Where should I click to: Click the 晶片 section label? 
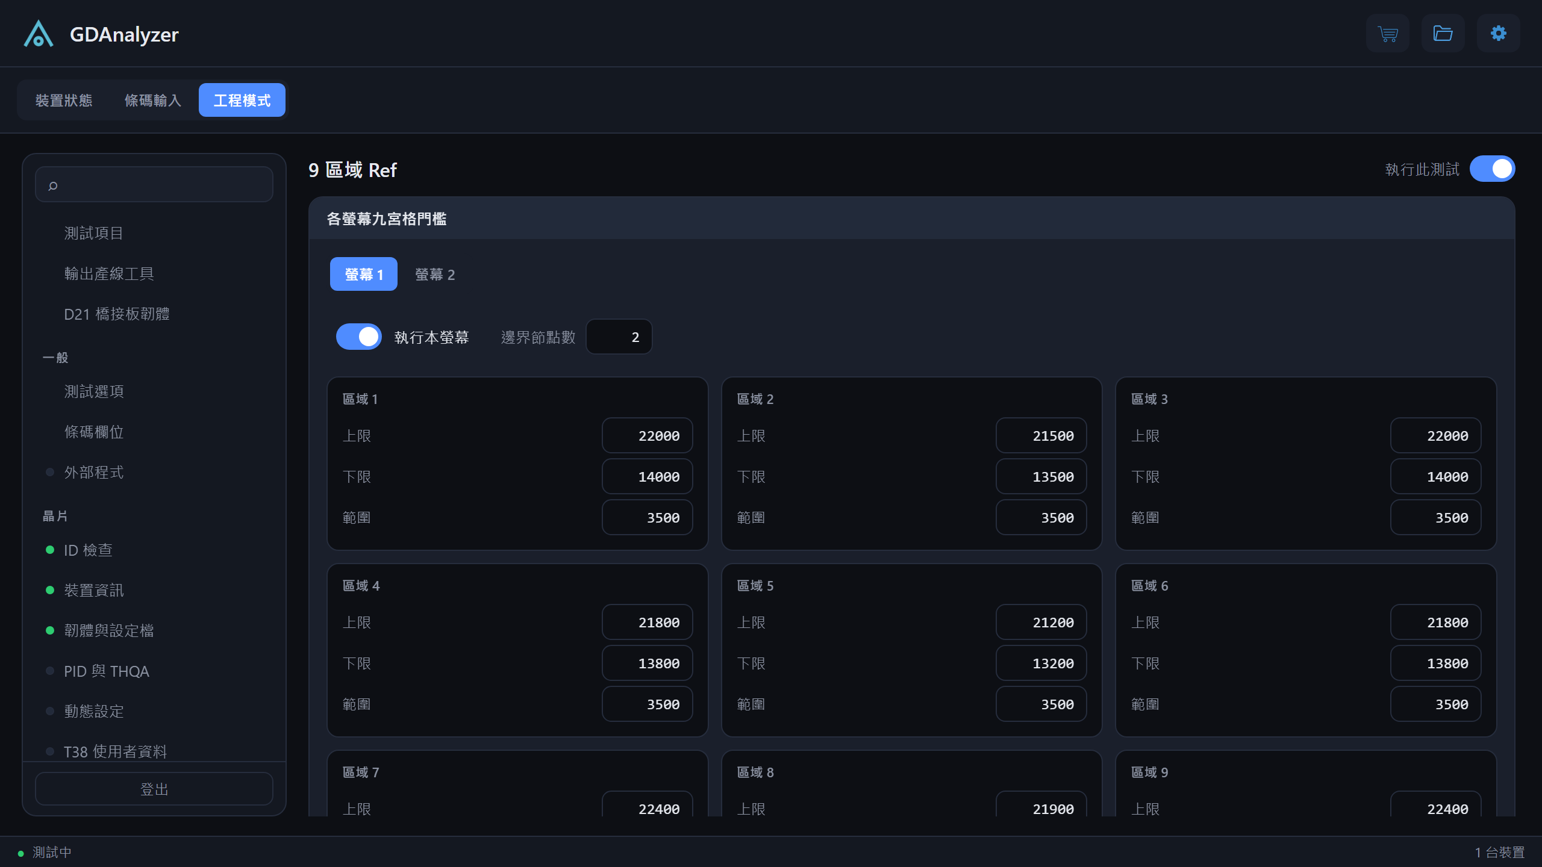click(55, 516)
